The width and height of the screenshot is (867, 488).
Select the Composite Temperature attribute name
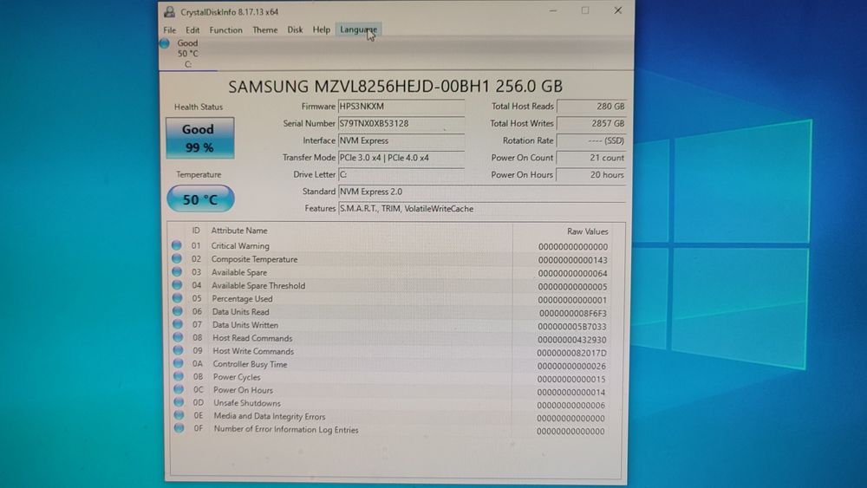click(254, 259)
